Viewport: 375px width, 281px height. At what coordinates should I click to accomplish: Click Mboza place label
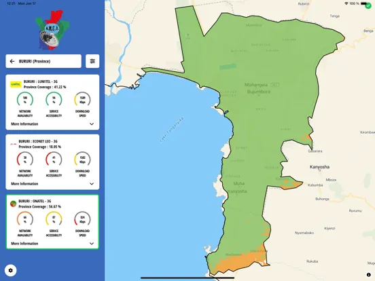point(331,180)
